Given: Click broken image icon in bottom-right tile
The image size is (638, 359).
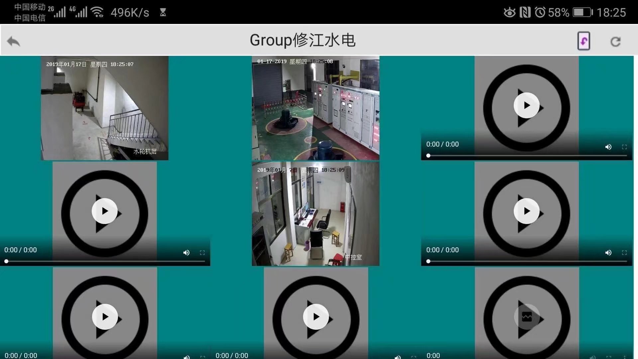Looking at the screenshot, I should [527, 317].
